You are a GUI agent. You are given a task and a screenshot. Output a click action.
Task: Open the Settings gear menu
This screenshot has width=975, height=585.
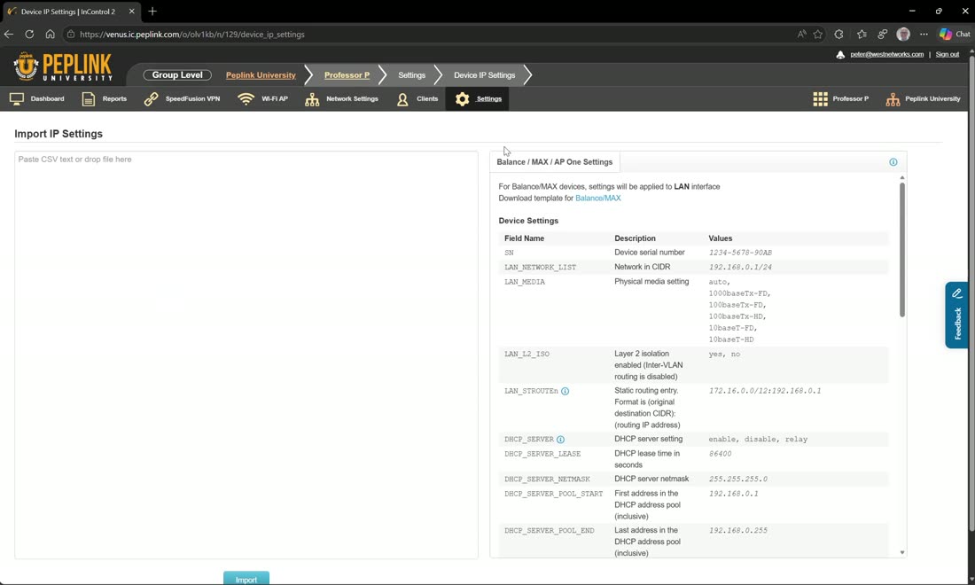[478, 99]
